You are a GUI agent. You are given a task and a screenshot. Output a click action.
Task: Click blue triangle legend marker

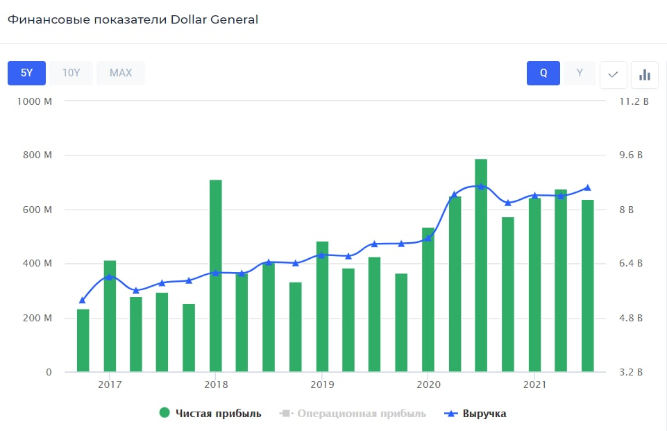point(451,413)
